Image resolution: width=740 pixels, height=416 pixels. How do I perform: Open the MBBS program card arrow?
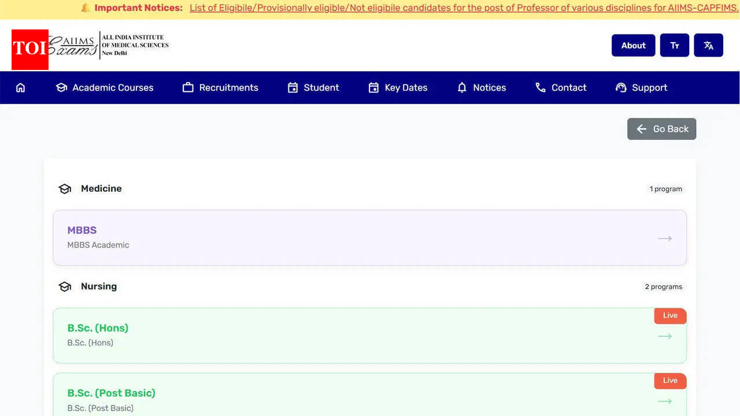pyautogui.click(x=665, y=238)
